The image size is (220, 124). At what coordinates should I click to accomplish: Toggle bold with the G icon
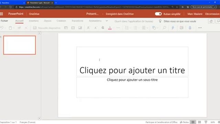click(x=103, y=28)
